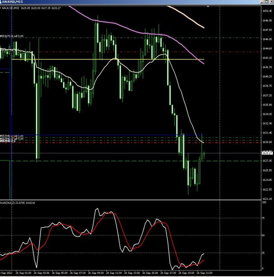Minimize the XAUUSD,M15 chart window
The height and width of the screenshot is (277, 274).
click(x=262, y=2)
